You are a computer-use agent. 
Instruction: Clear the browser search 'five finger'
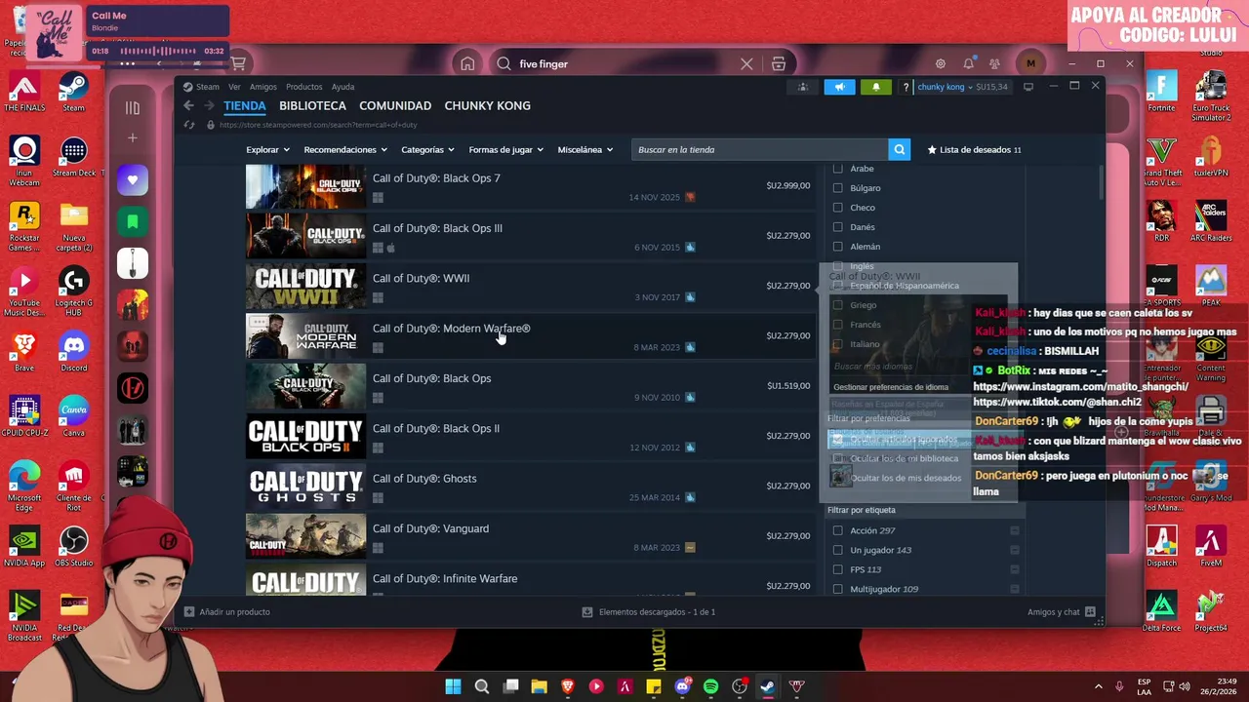click(x=746, y=63)
